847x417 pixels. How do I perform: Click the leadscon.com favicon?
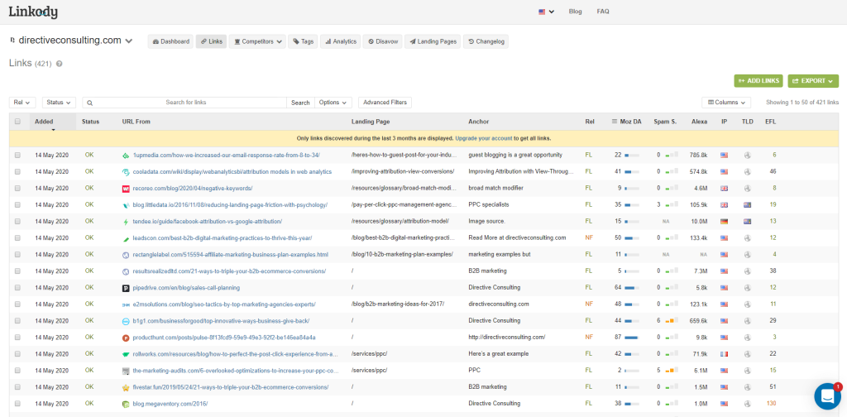coord(126,238)
